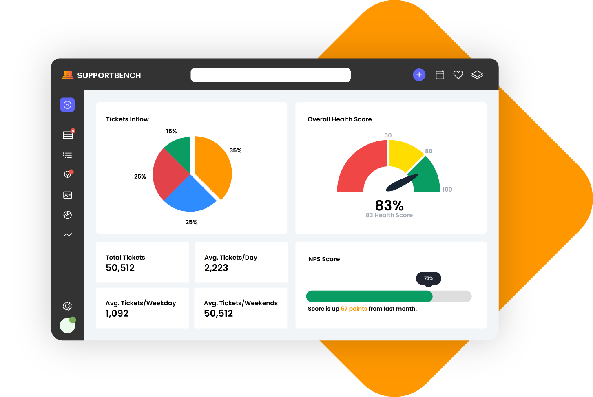
Task: Open the contact card sidebar icon
Action: pyautogui.click(x=68, y=195)
